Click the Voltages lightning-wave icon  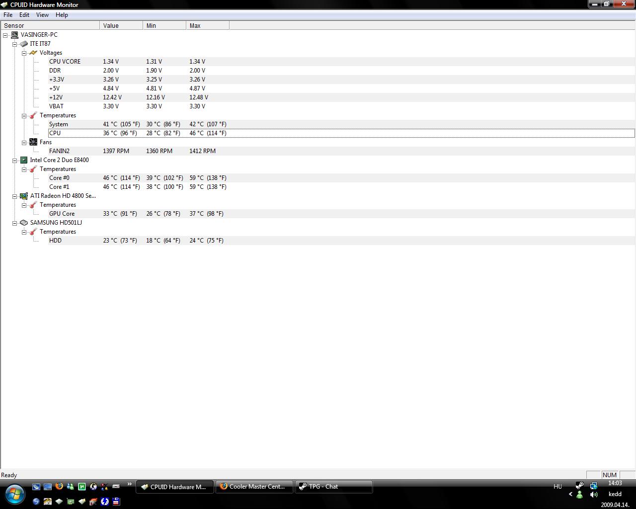click(33, 53)
